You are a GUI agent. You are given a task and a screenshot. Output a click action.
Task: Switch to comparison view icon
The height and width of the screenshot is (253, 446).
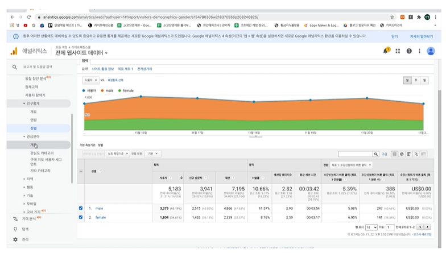click(416, 154)
